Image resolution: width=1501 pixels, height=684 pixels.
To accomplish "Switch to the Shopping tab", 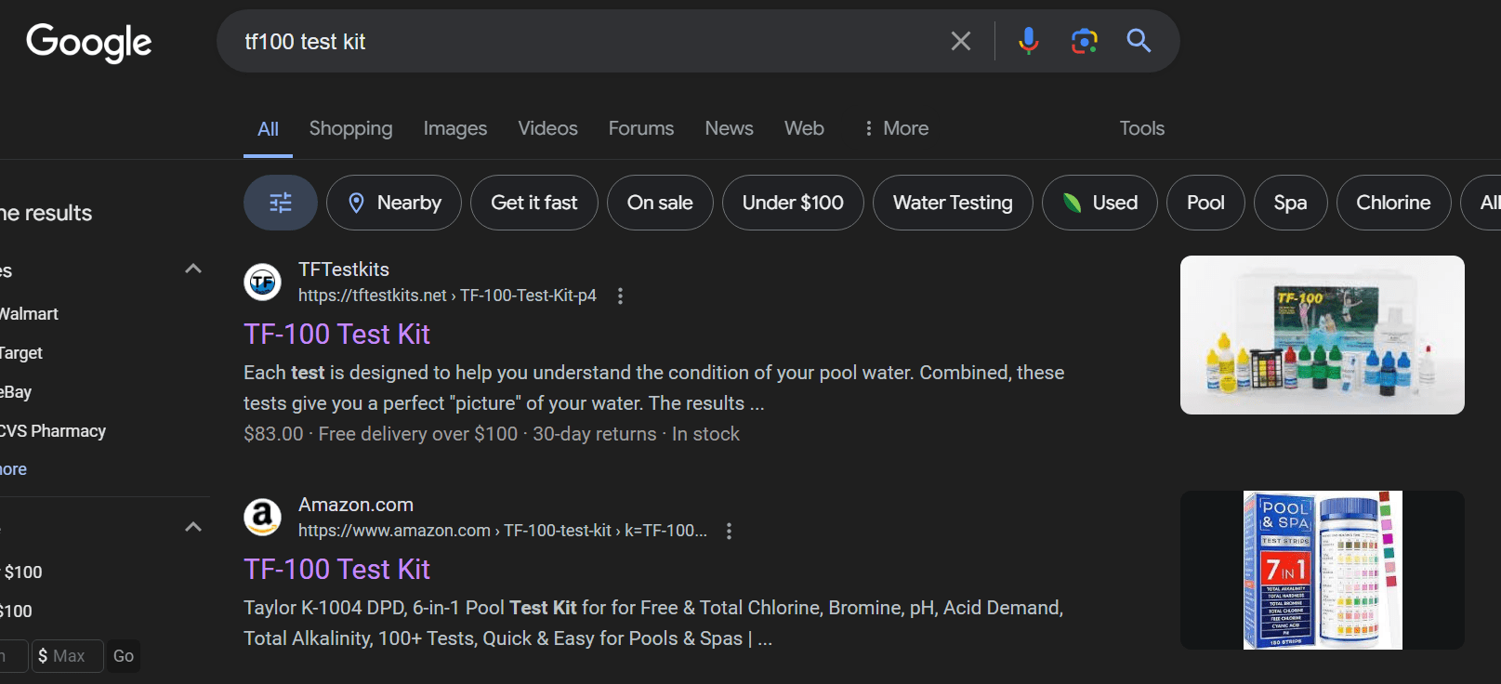I will click(x=350, y=128).
